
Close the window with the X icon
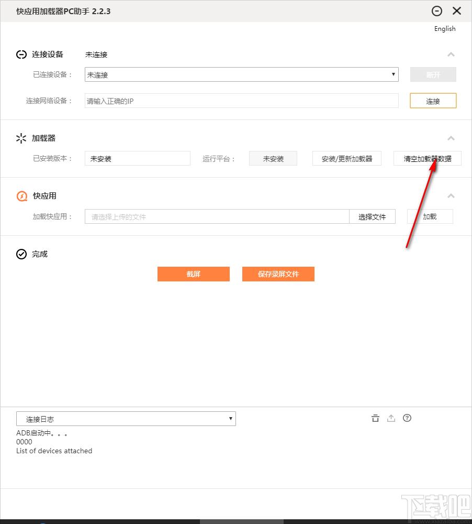pyautogui.click(x=457, y=11)
